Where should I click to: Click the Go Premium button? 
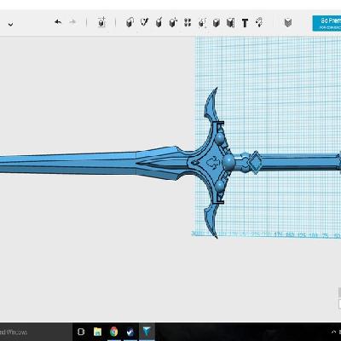click(x=327, y=23)
